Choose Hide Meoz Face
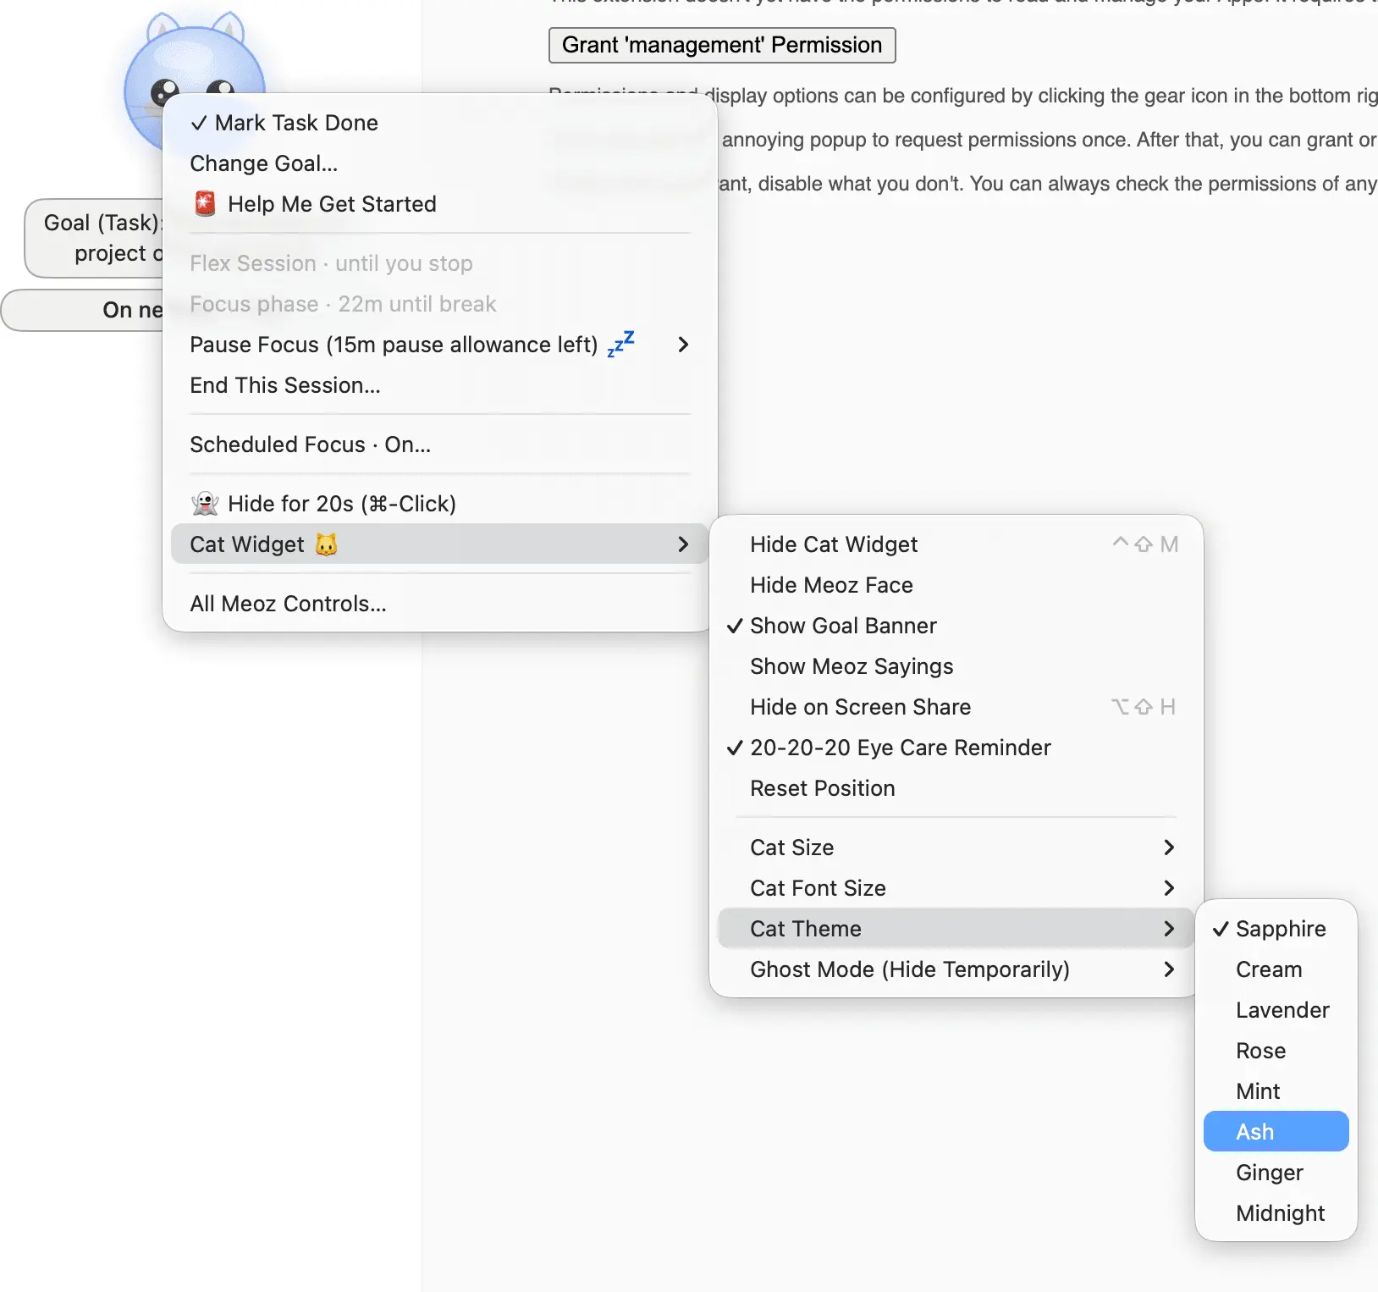The height and width of the screenshot is (1292, 1378). pyautogui.click(x=956, y=585)
